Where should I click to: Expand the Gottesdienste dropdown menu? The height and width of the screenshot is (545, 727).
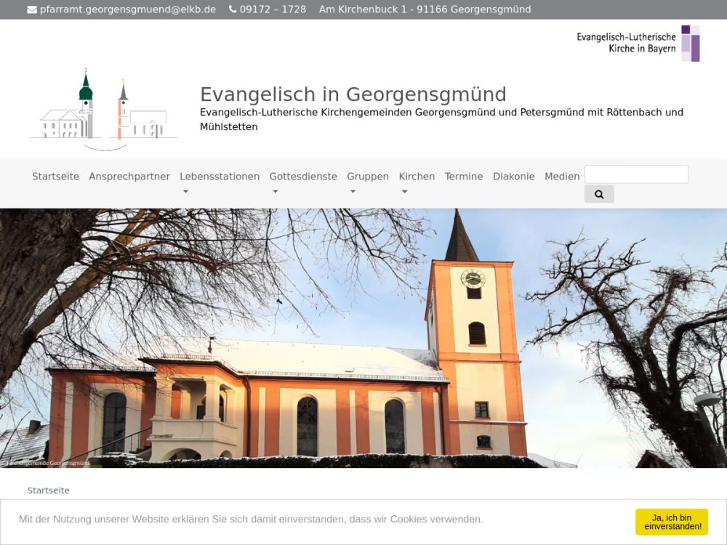click(x=303, y=177)
